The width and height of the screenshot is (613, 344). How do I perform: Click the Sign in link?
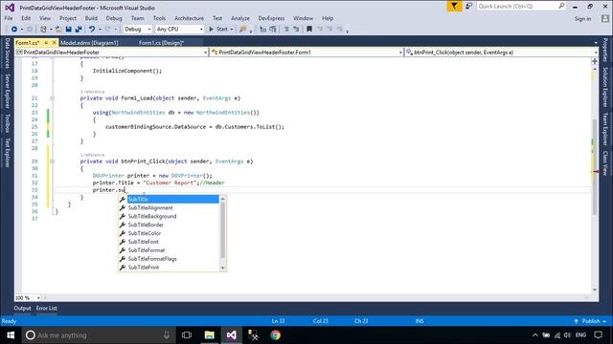[582, 19]
